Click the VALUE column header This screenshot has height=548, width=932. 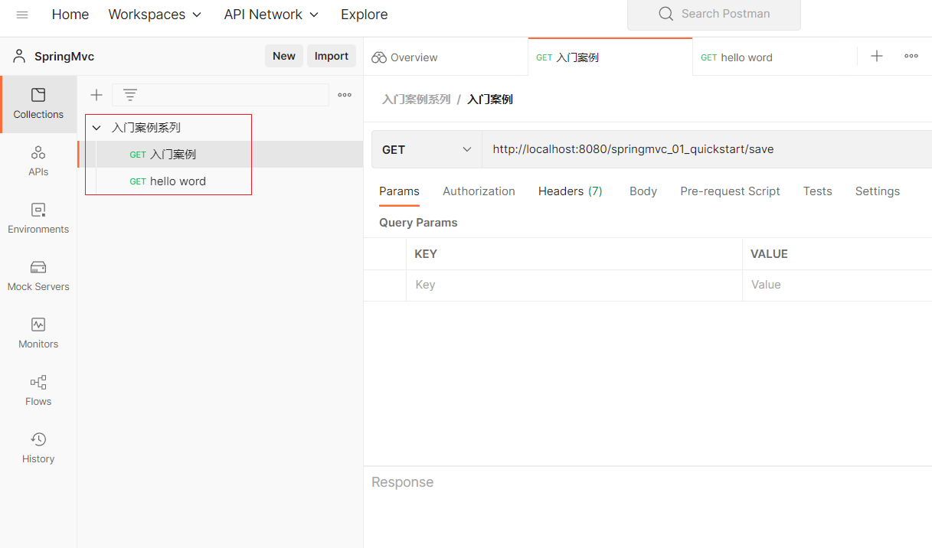[769, 254]
